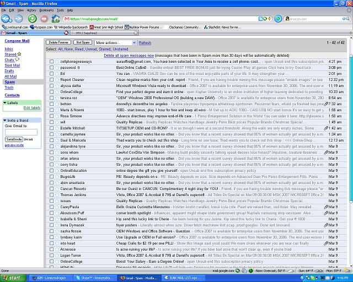Screen dimensions: 353x282
Task: Click attachment paperclip on the bottom message
Action: [x=326, y=104]
